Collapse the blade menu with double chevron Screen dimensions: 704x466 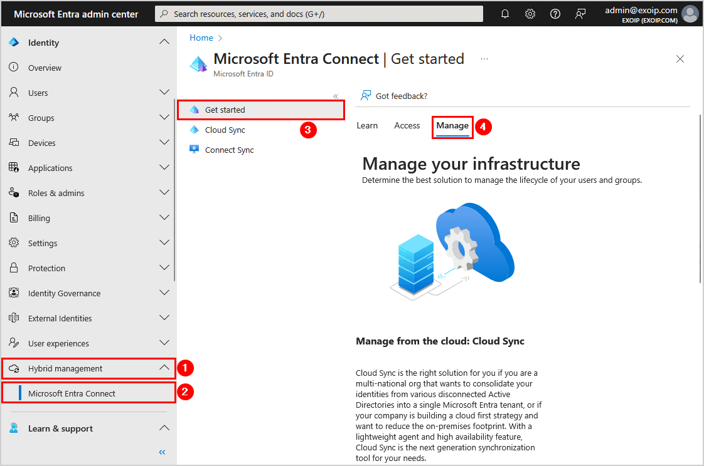(x=336, y=96)
